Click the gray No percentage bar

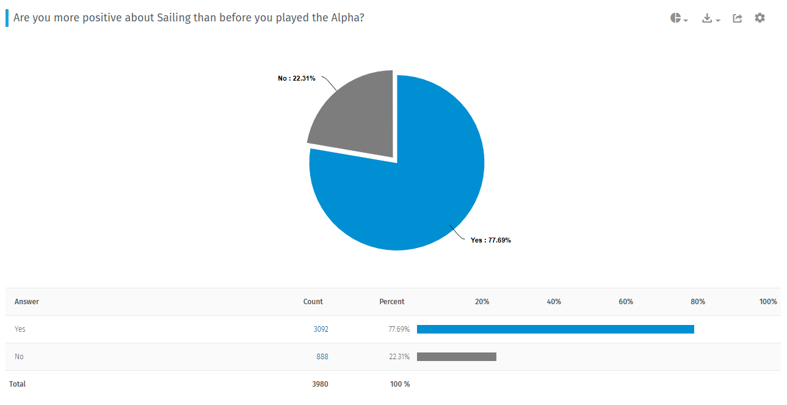click(x=457, y=357)
